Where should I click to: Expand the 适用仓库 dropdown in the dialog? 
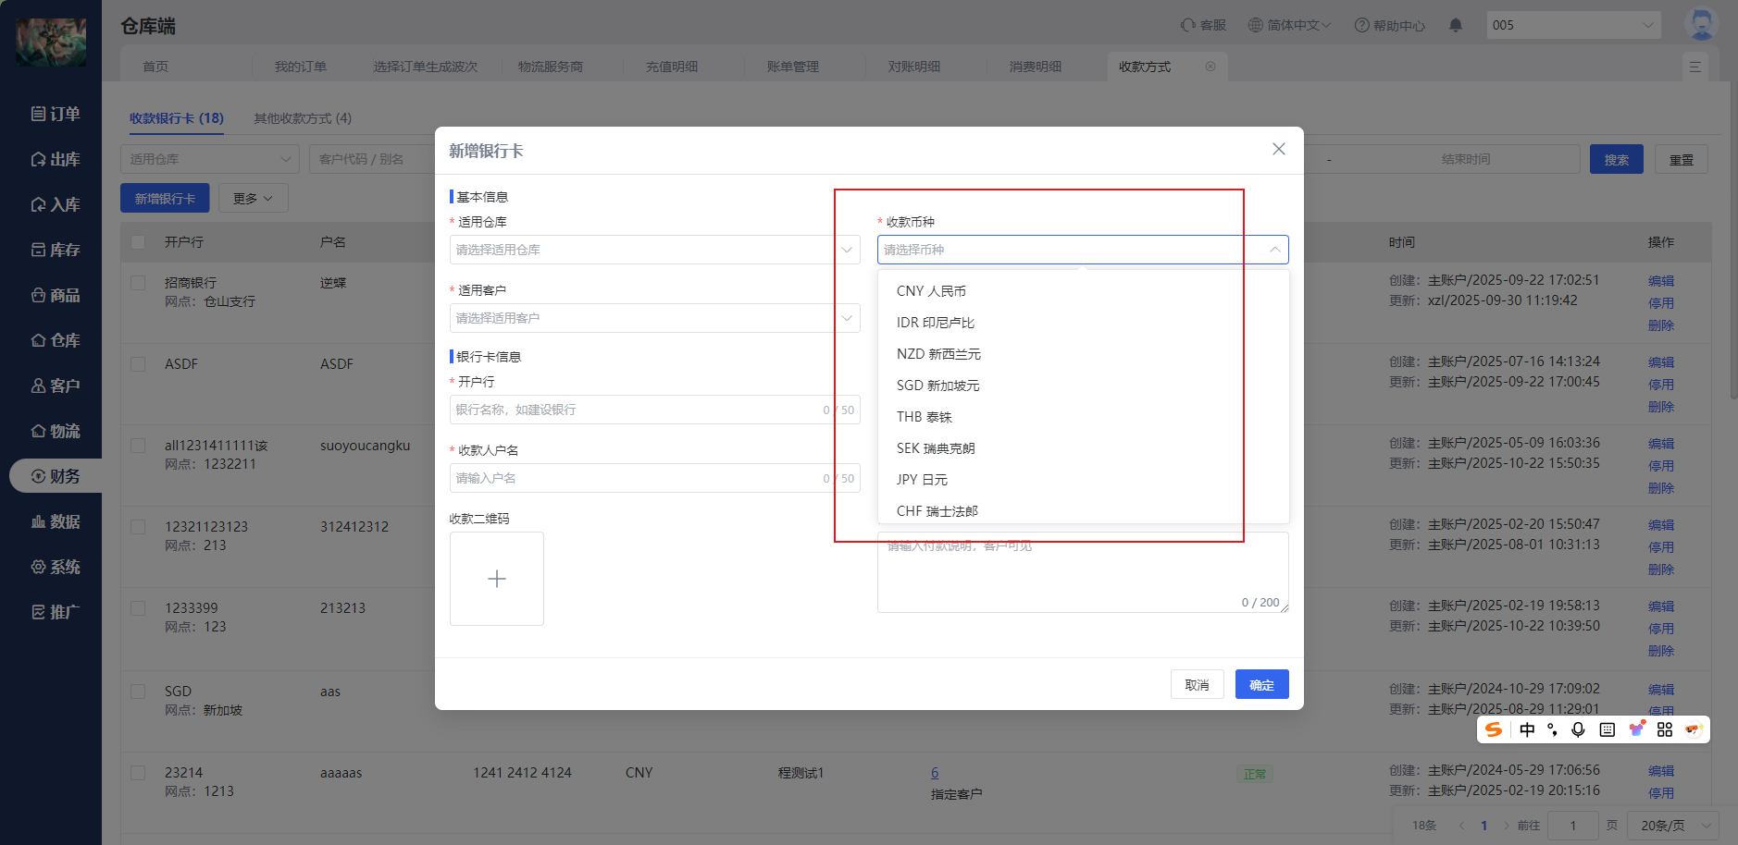[x=654, y=250]
